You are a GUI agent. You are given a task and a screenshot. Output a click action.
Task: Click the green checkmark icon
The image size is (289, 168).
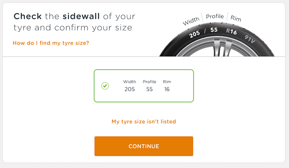105,86
